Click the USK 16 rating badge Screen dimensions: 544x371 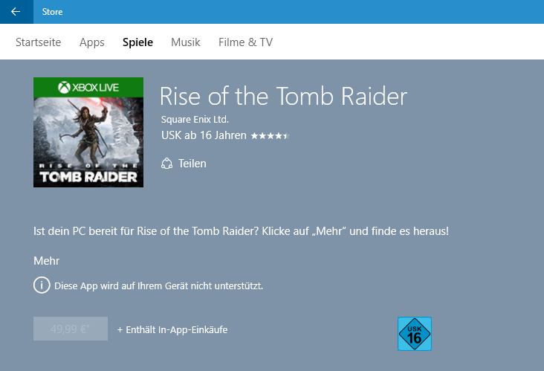[x=415, y=334]
